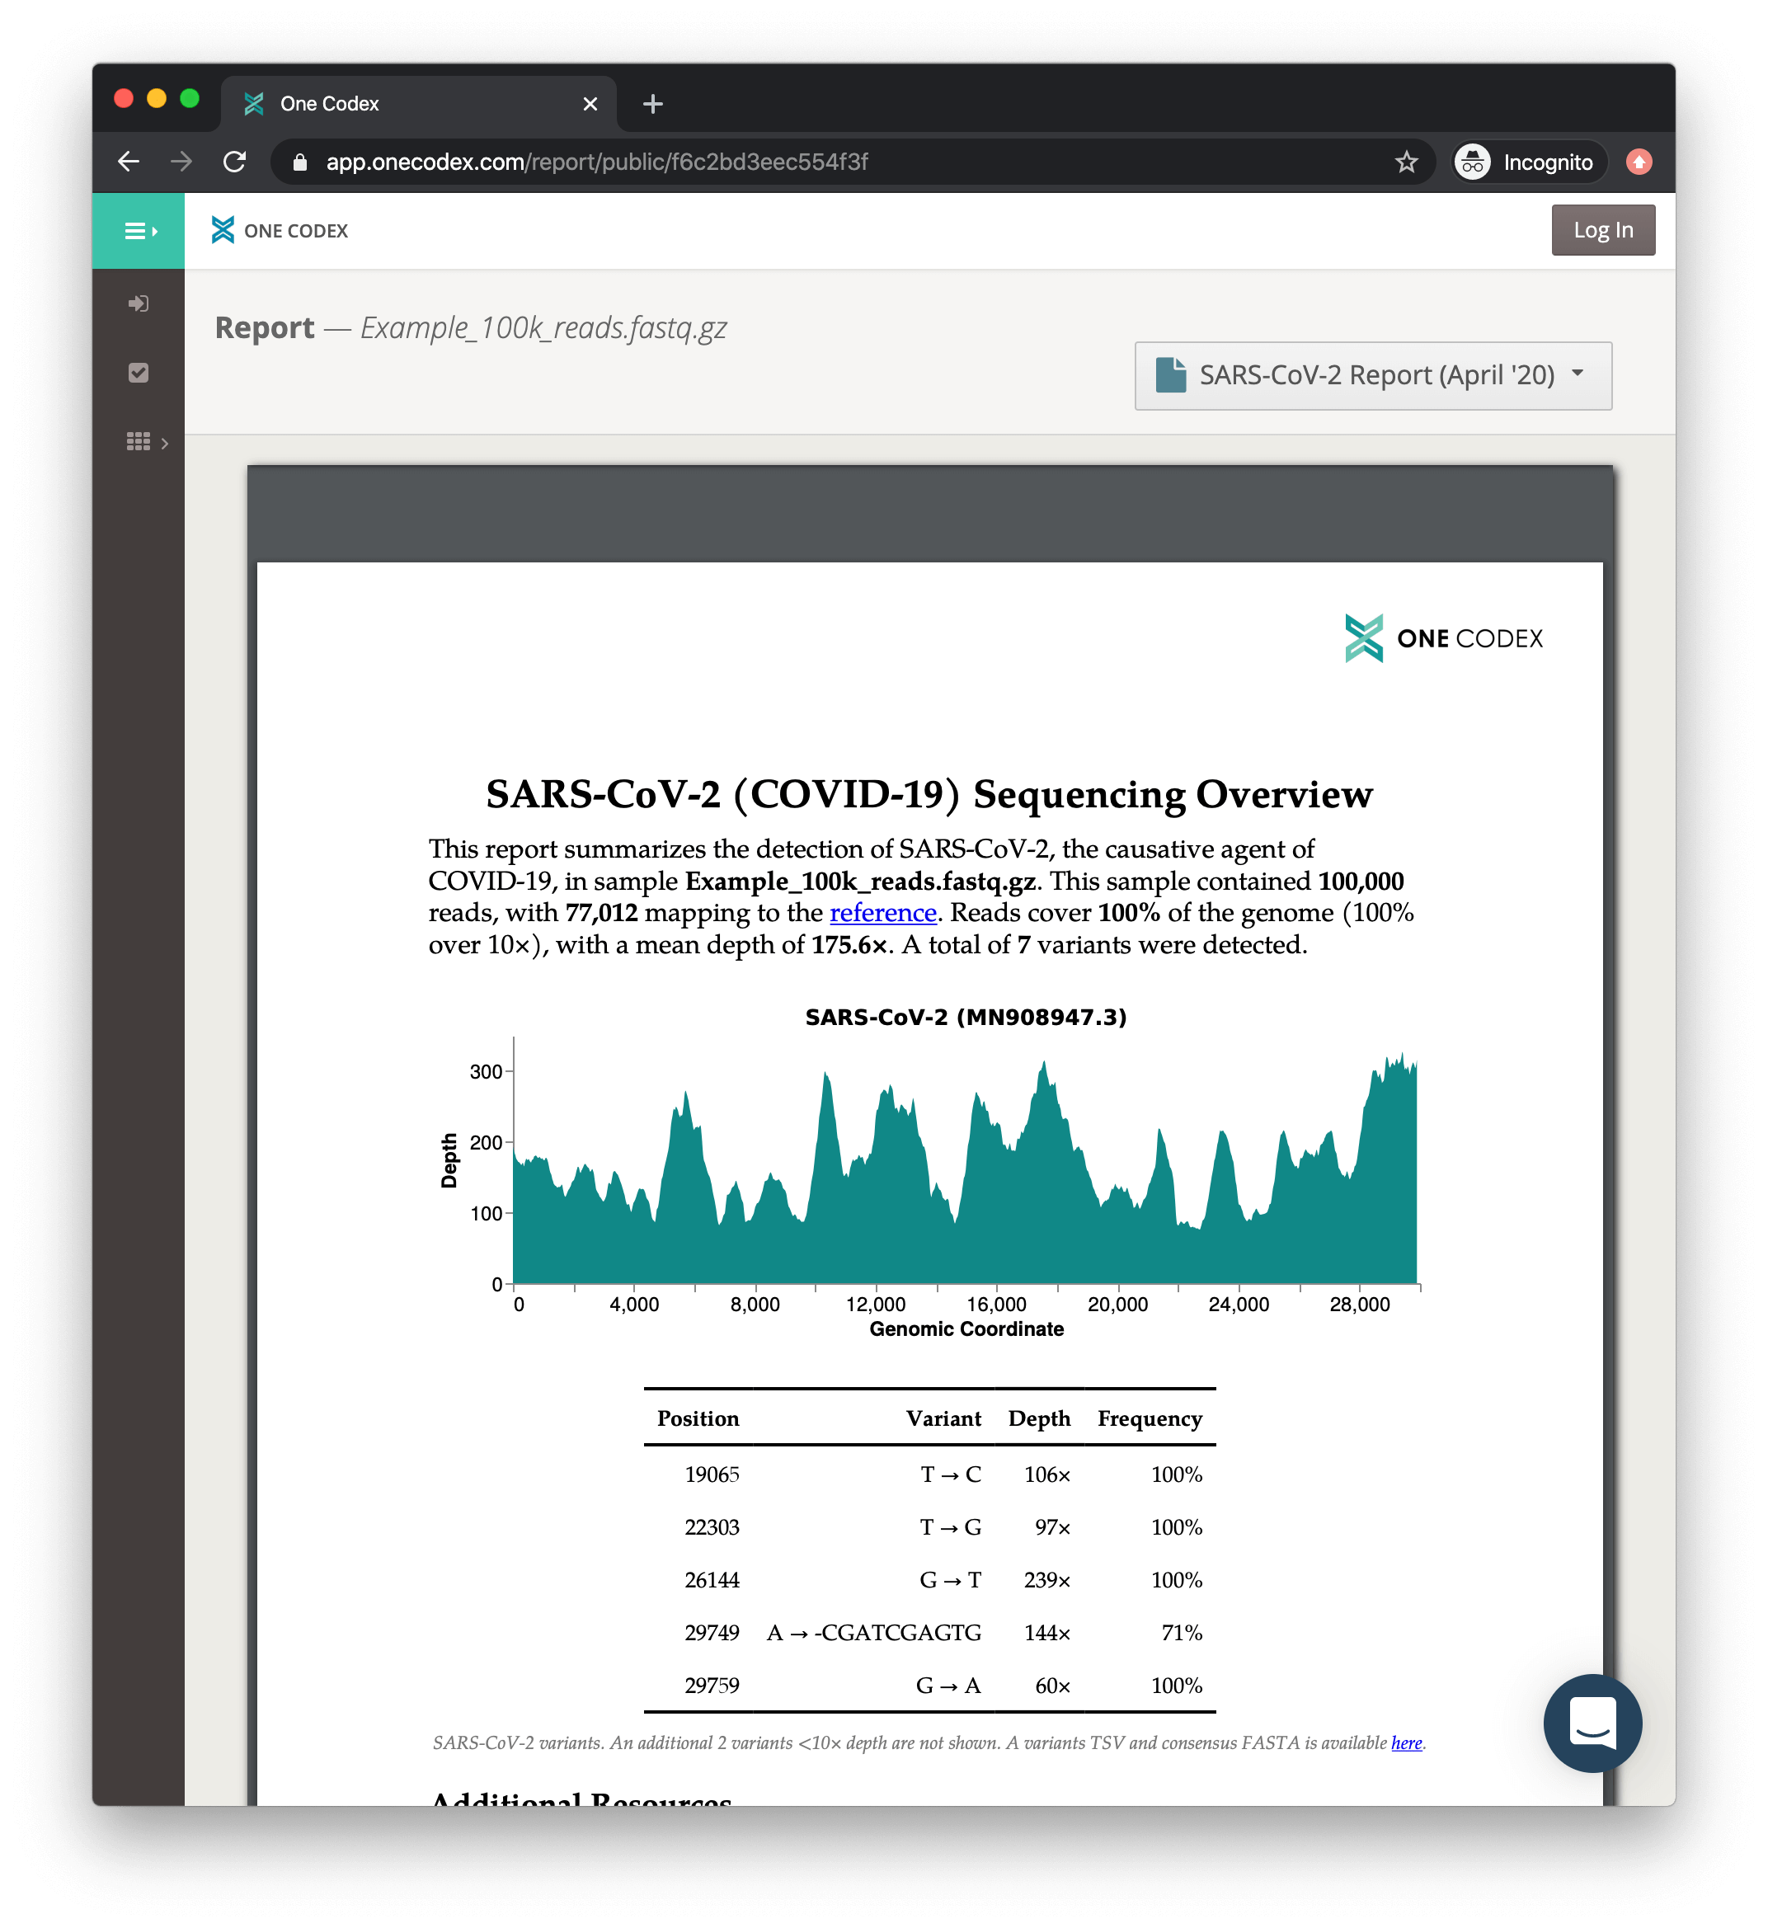Reload the page
This screenshot has width=1768, height=1928.
[234, 162]
